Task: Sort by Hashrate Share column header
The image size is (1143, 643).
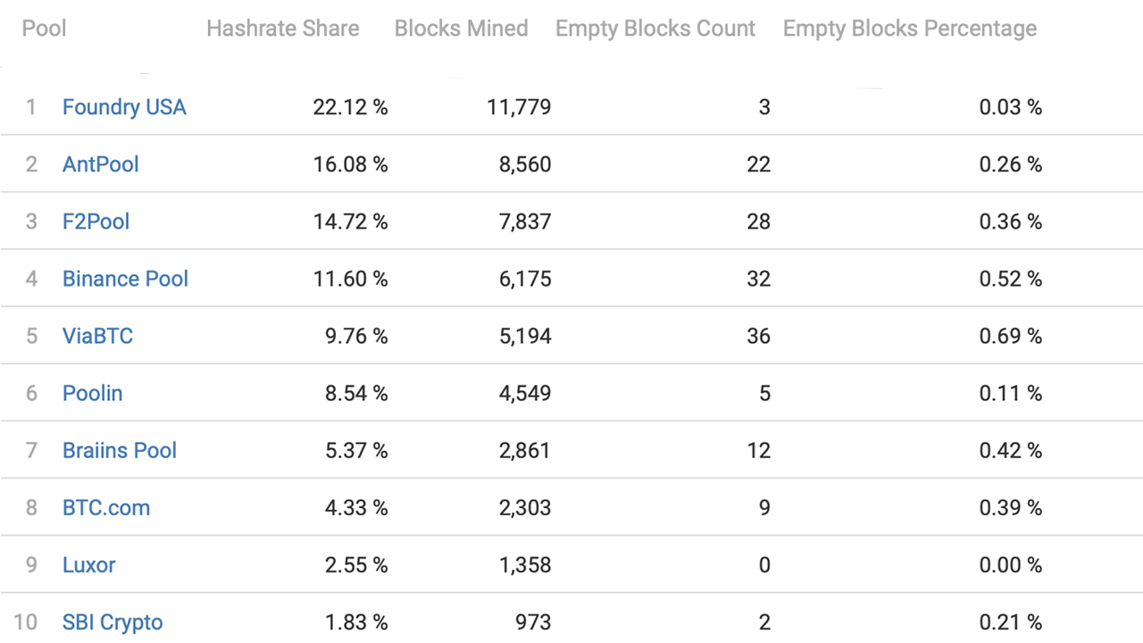Action: click(282, 29)
